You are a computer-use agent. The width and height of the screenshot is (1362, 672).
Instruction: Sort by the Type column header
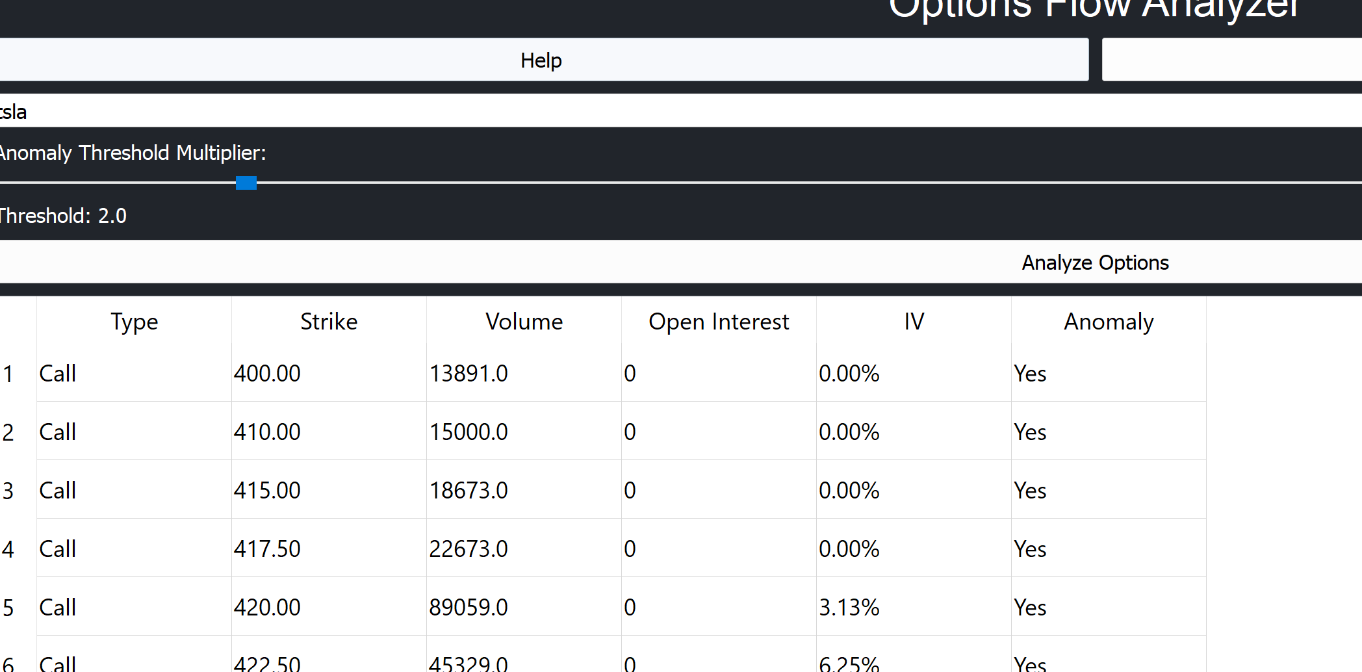click(134, 322)
